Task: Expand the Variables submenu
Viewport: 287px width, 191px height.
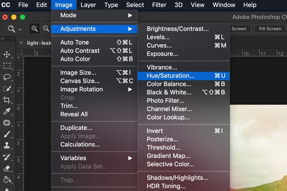Action: 94,158
